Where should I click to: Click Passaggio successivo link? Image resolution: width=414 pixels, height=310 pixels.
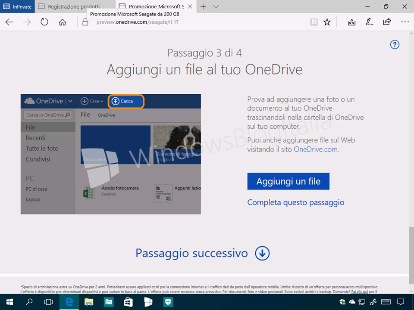coord(191,253)
